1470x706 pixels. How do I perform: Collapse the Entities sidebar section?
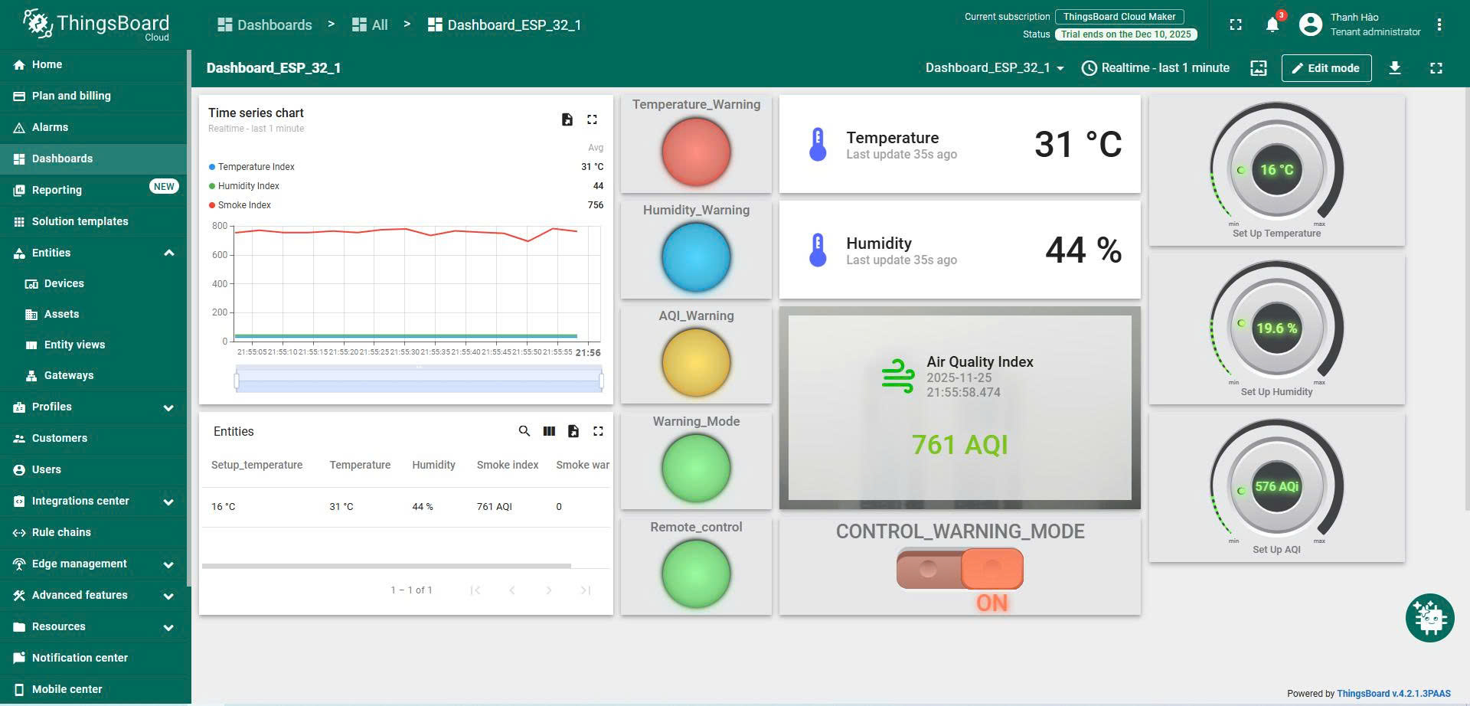click(x=168, y=253)
